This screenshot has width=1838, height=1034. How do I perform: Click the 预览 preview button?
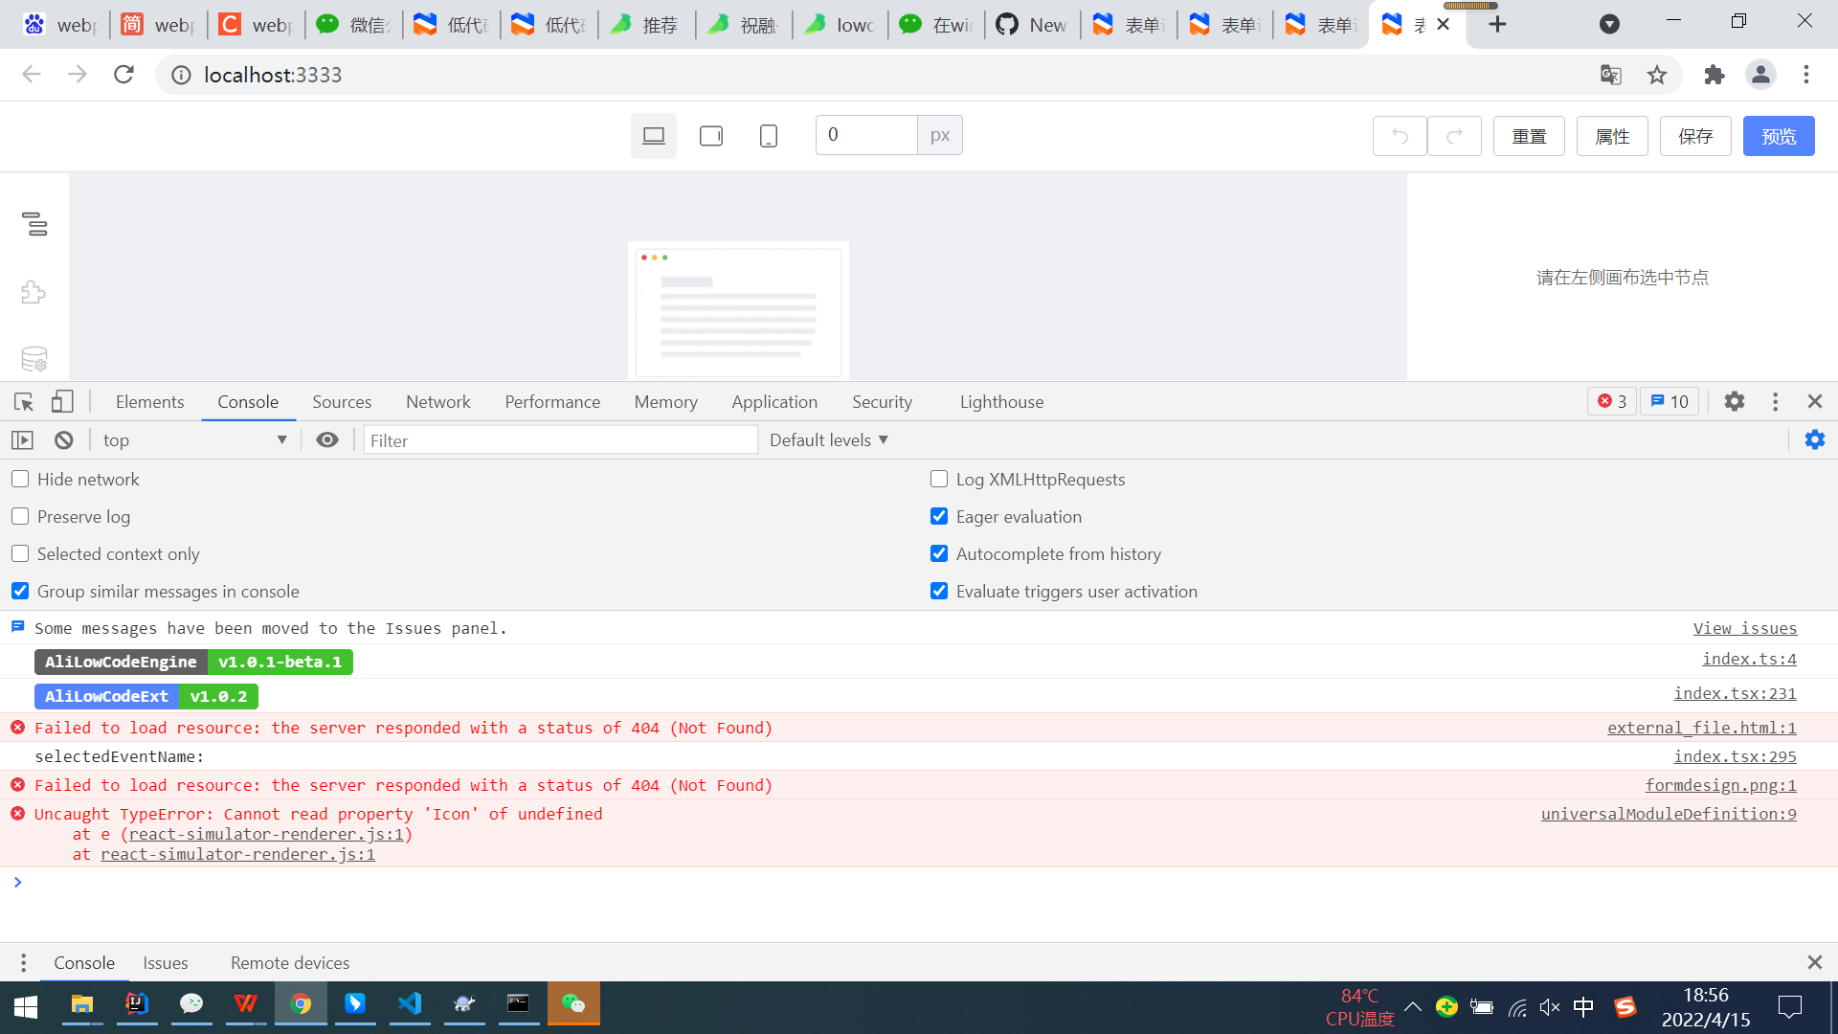click(1779, 135)
